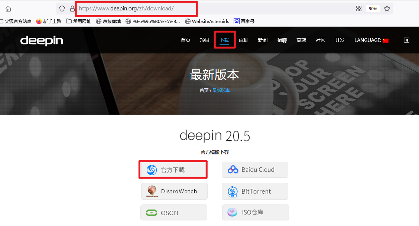The image size is (419, 226).
Task: Open the 京东商城 bookmark
Action: click(108, 22)
